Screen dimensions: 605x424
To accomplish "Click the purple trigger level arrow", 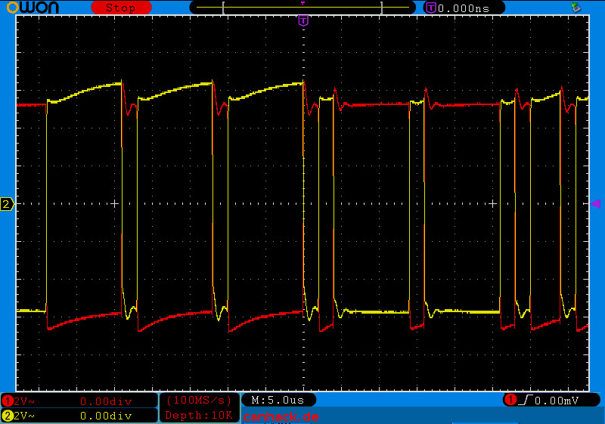I will click(595, 203).
